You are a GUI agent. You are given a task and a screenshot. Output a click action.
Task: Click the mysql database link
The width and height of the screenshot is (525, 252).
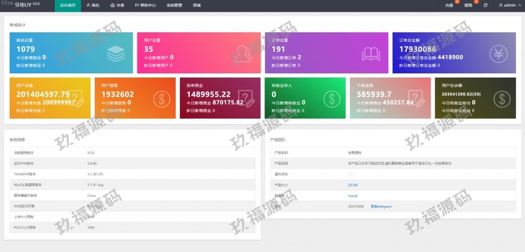pyautogui.click(x=353, y=196)
